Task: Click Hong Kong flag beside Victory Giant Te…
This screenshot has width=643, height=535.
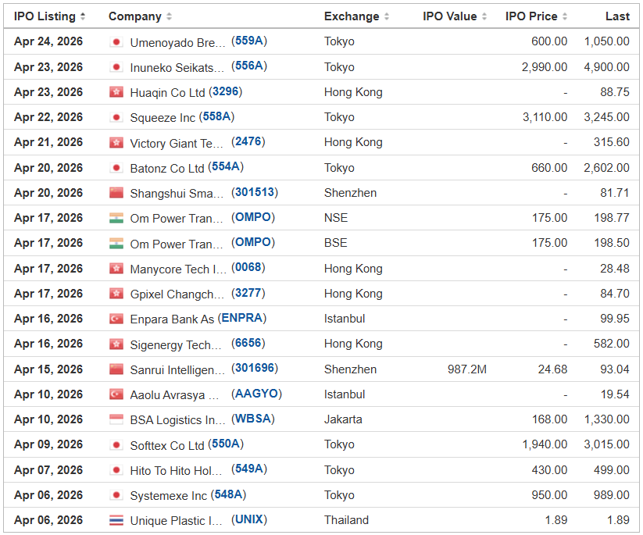Action: click(116, 142)
